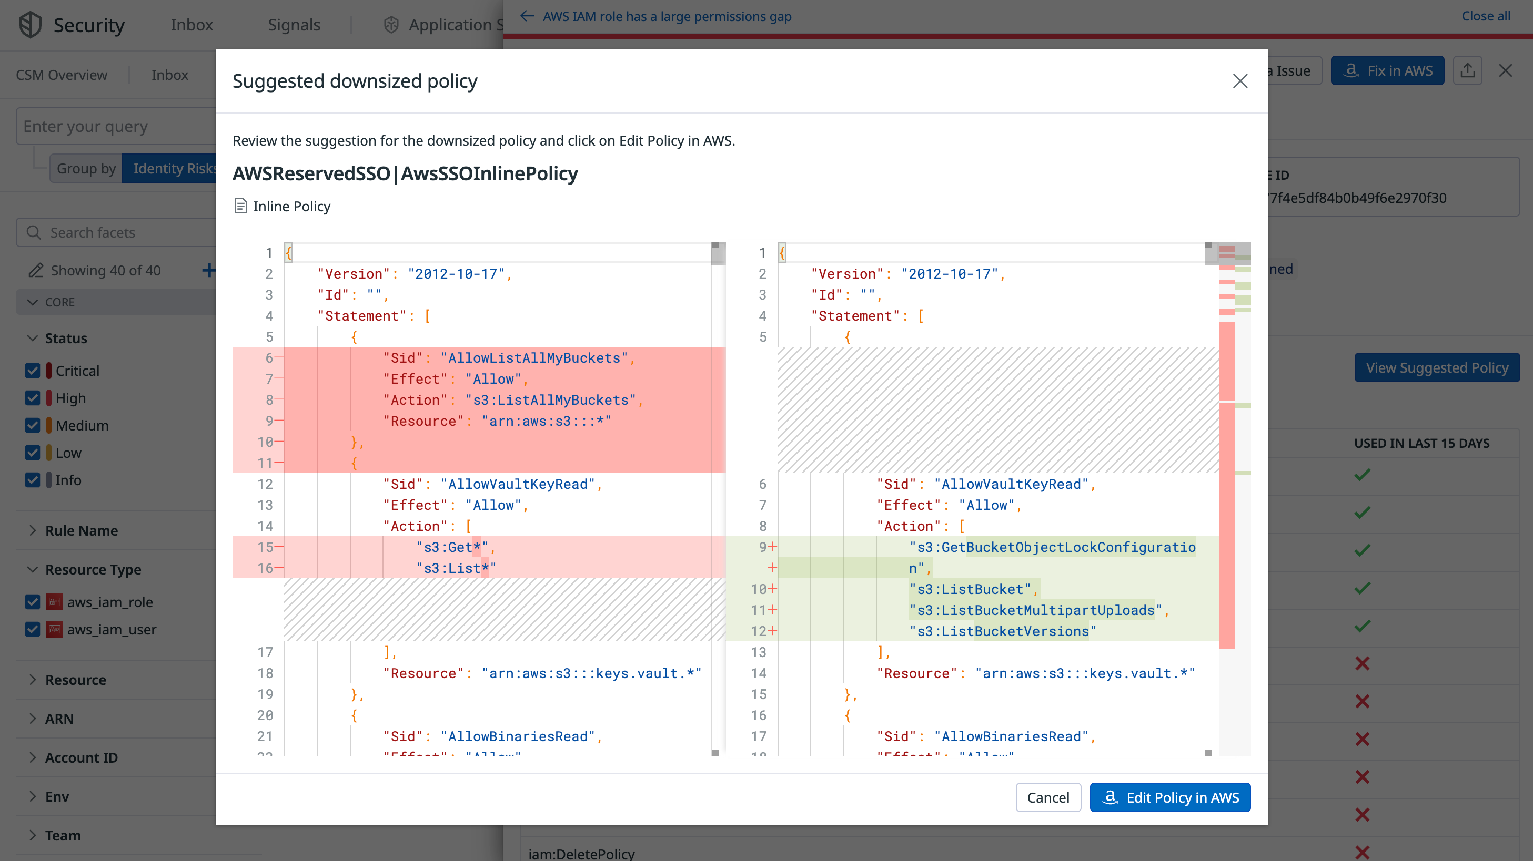Click the View Suggested Policy button
Screen dimensions: 1533x861
click(1437, 367)
